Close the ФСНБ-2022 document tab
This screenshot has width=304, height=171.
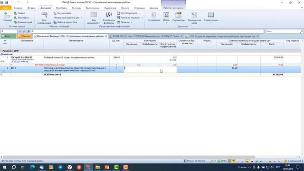click(x=181, y=36)
